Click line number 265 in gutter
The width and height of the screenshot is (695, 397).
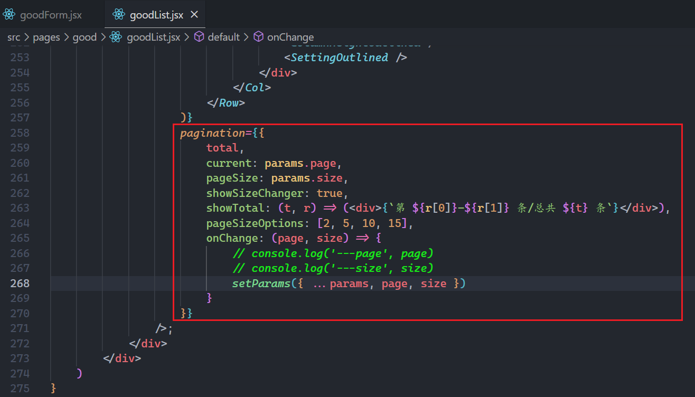pos(20,238)
